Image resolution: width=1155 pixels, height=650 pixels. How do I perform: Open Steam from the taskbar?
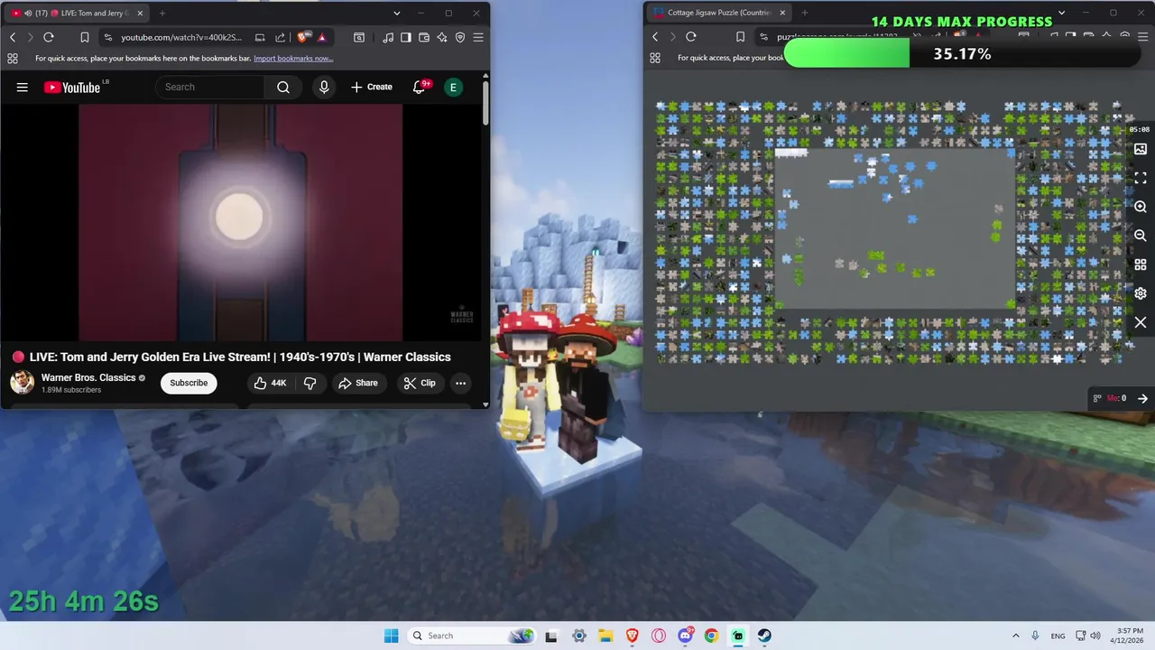coord(764,636)
